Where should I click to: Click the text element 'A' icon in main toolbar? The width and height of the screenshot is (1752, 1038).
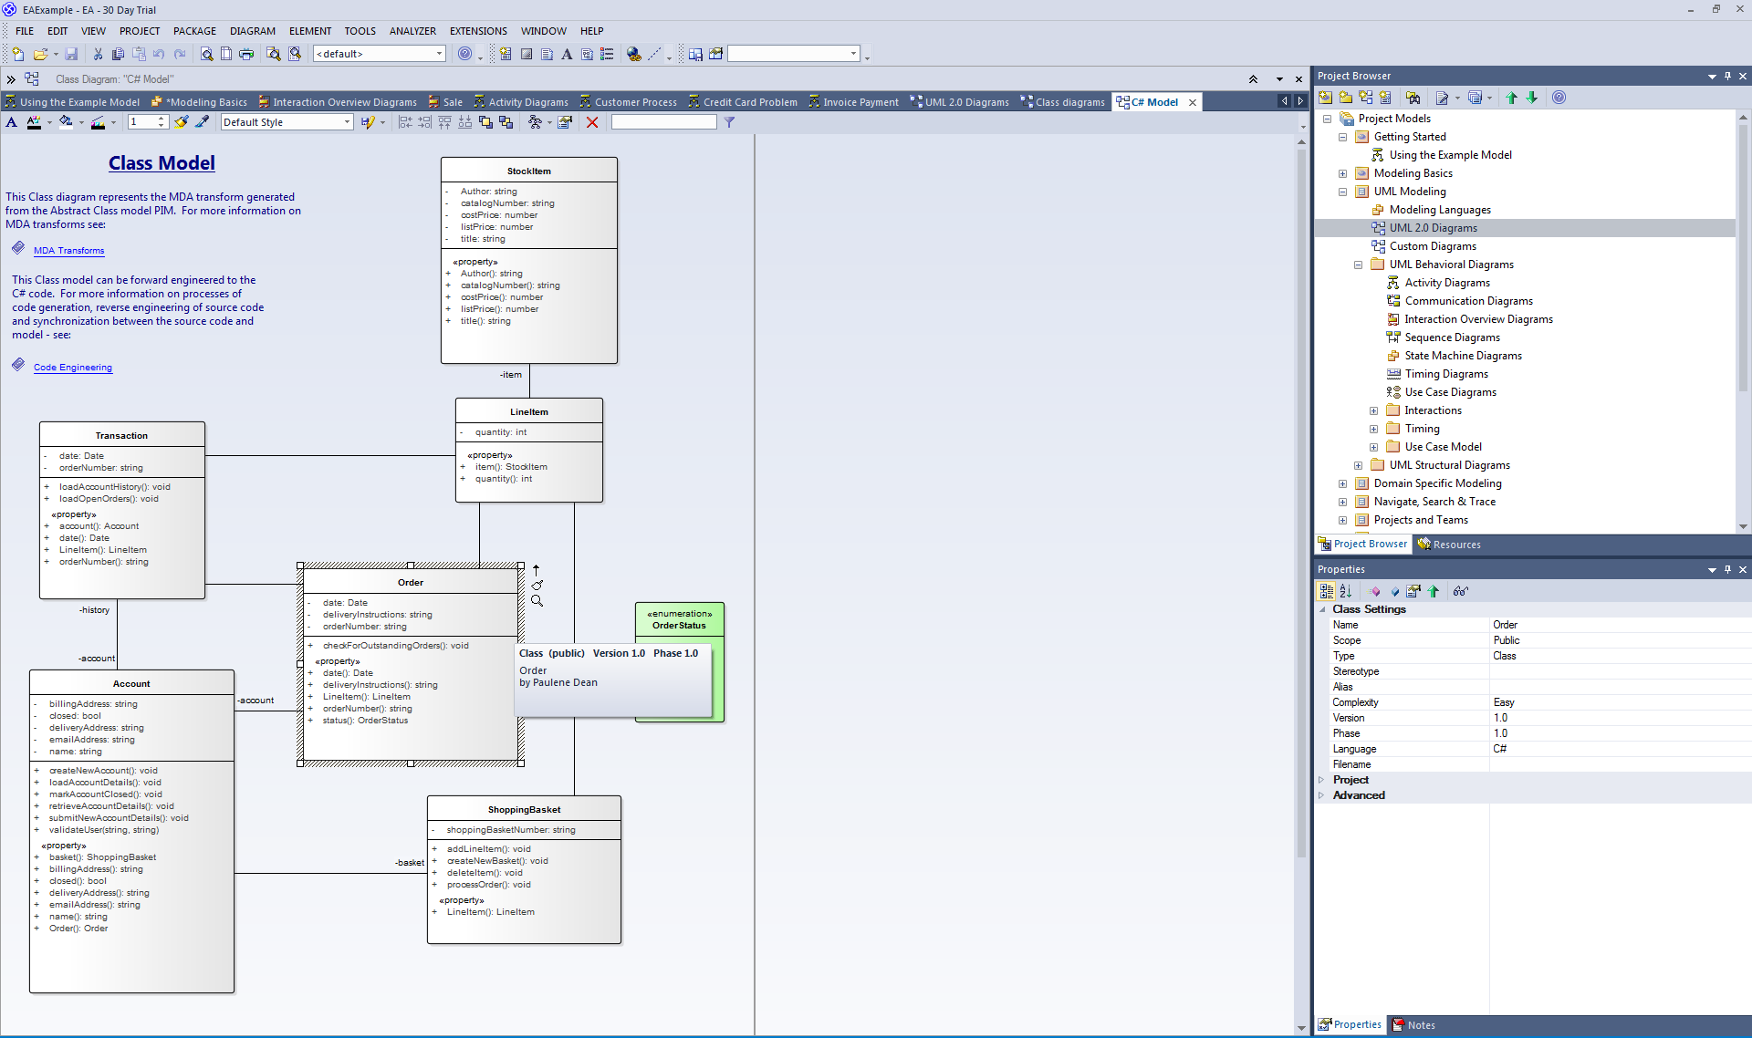[567, 54]
